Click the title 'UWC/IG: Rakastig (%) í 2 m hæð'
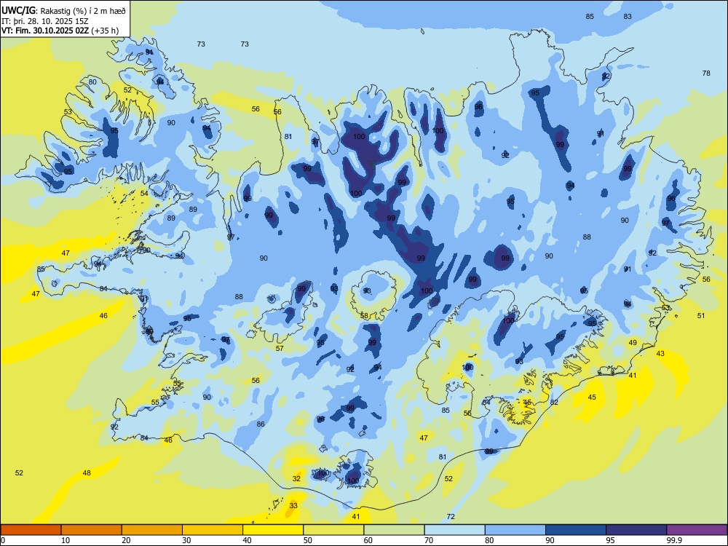Viewport: 728px width, 546px height. point(63,10)
